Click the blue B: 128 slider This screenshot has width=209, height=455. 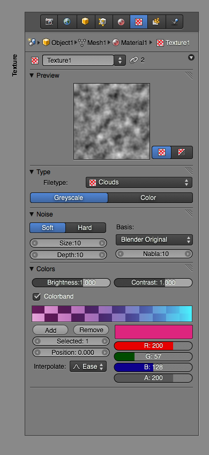click(153, 367)
